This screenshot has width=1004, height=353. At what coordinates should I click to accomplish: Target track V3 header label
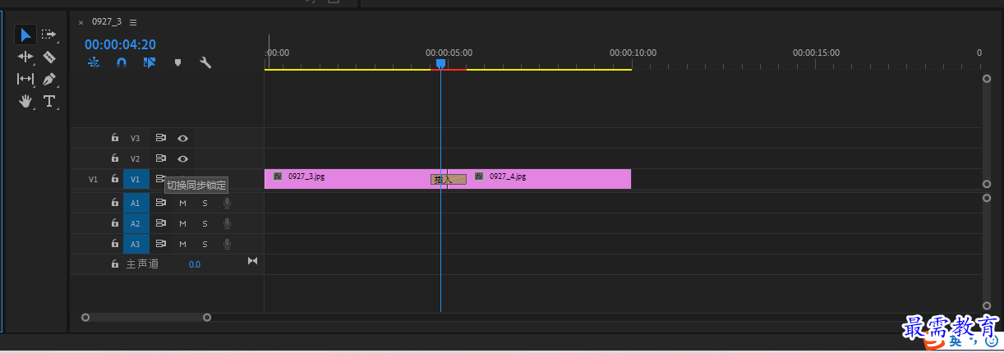[136, 138]
